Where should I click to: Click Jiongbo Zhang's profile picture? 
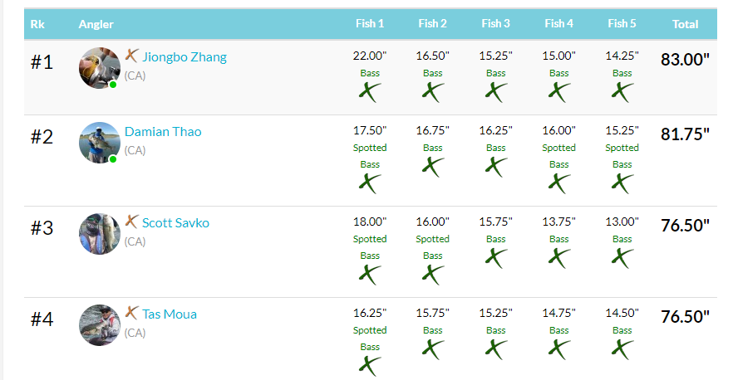click(x=100, y=68)
